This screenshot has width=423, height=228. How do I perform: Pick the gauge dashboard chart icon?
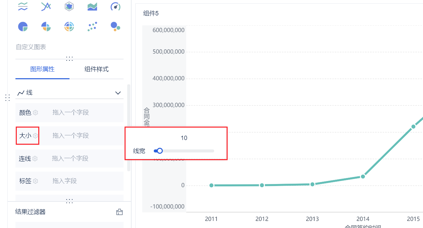click(115, 6)
